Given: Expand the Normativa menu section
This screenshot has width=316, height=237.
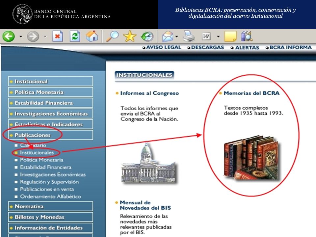Looking at the screenshot, I should pyautogui.click(x=51, y=206).
